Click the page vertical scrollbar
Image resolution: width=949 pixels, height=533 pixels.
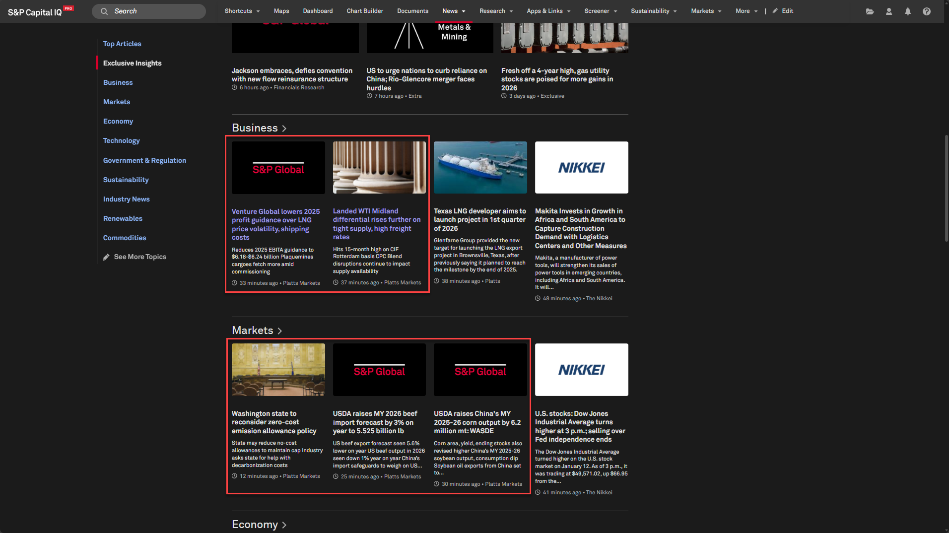(946, 188)
